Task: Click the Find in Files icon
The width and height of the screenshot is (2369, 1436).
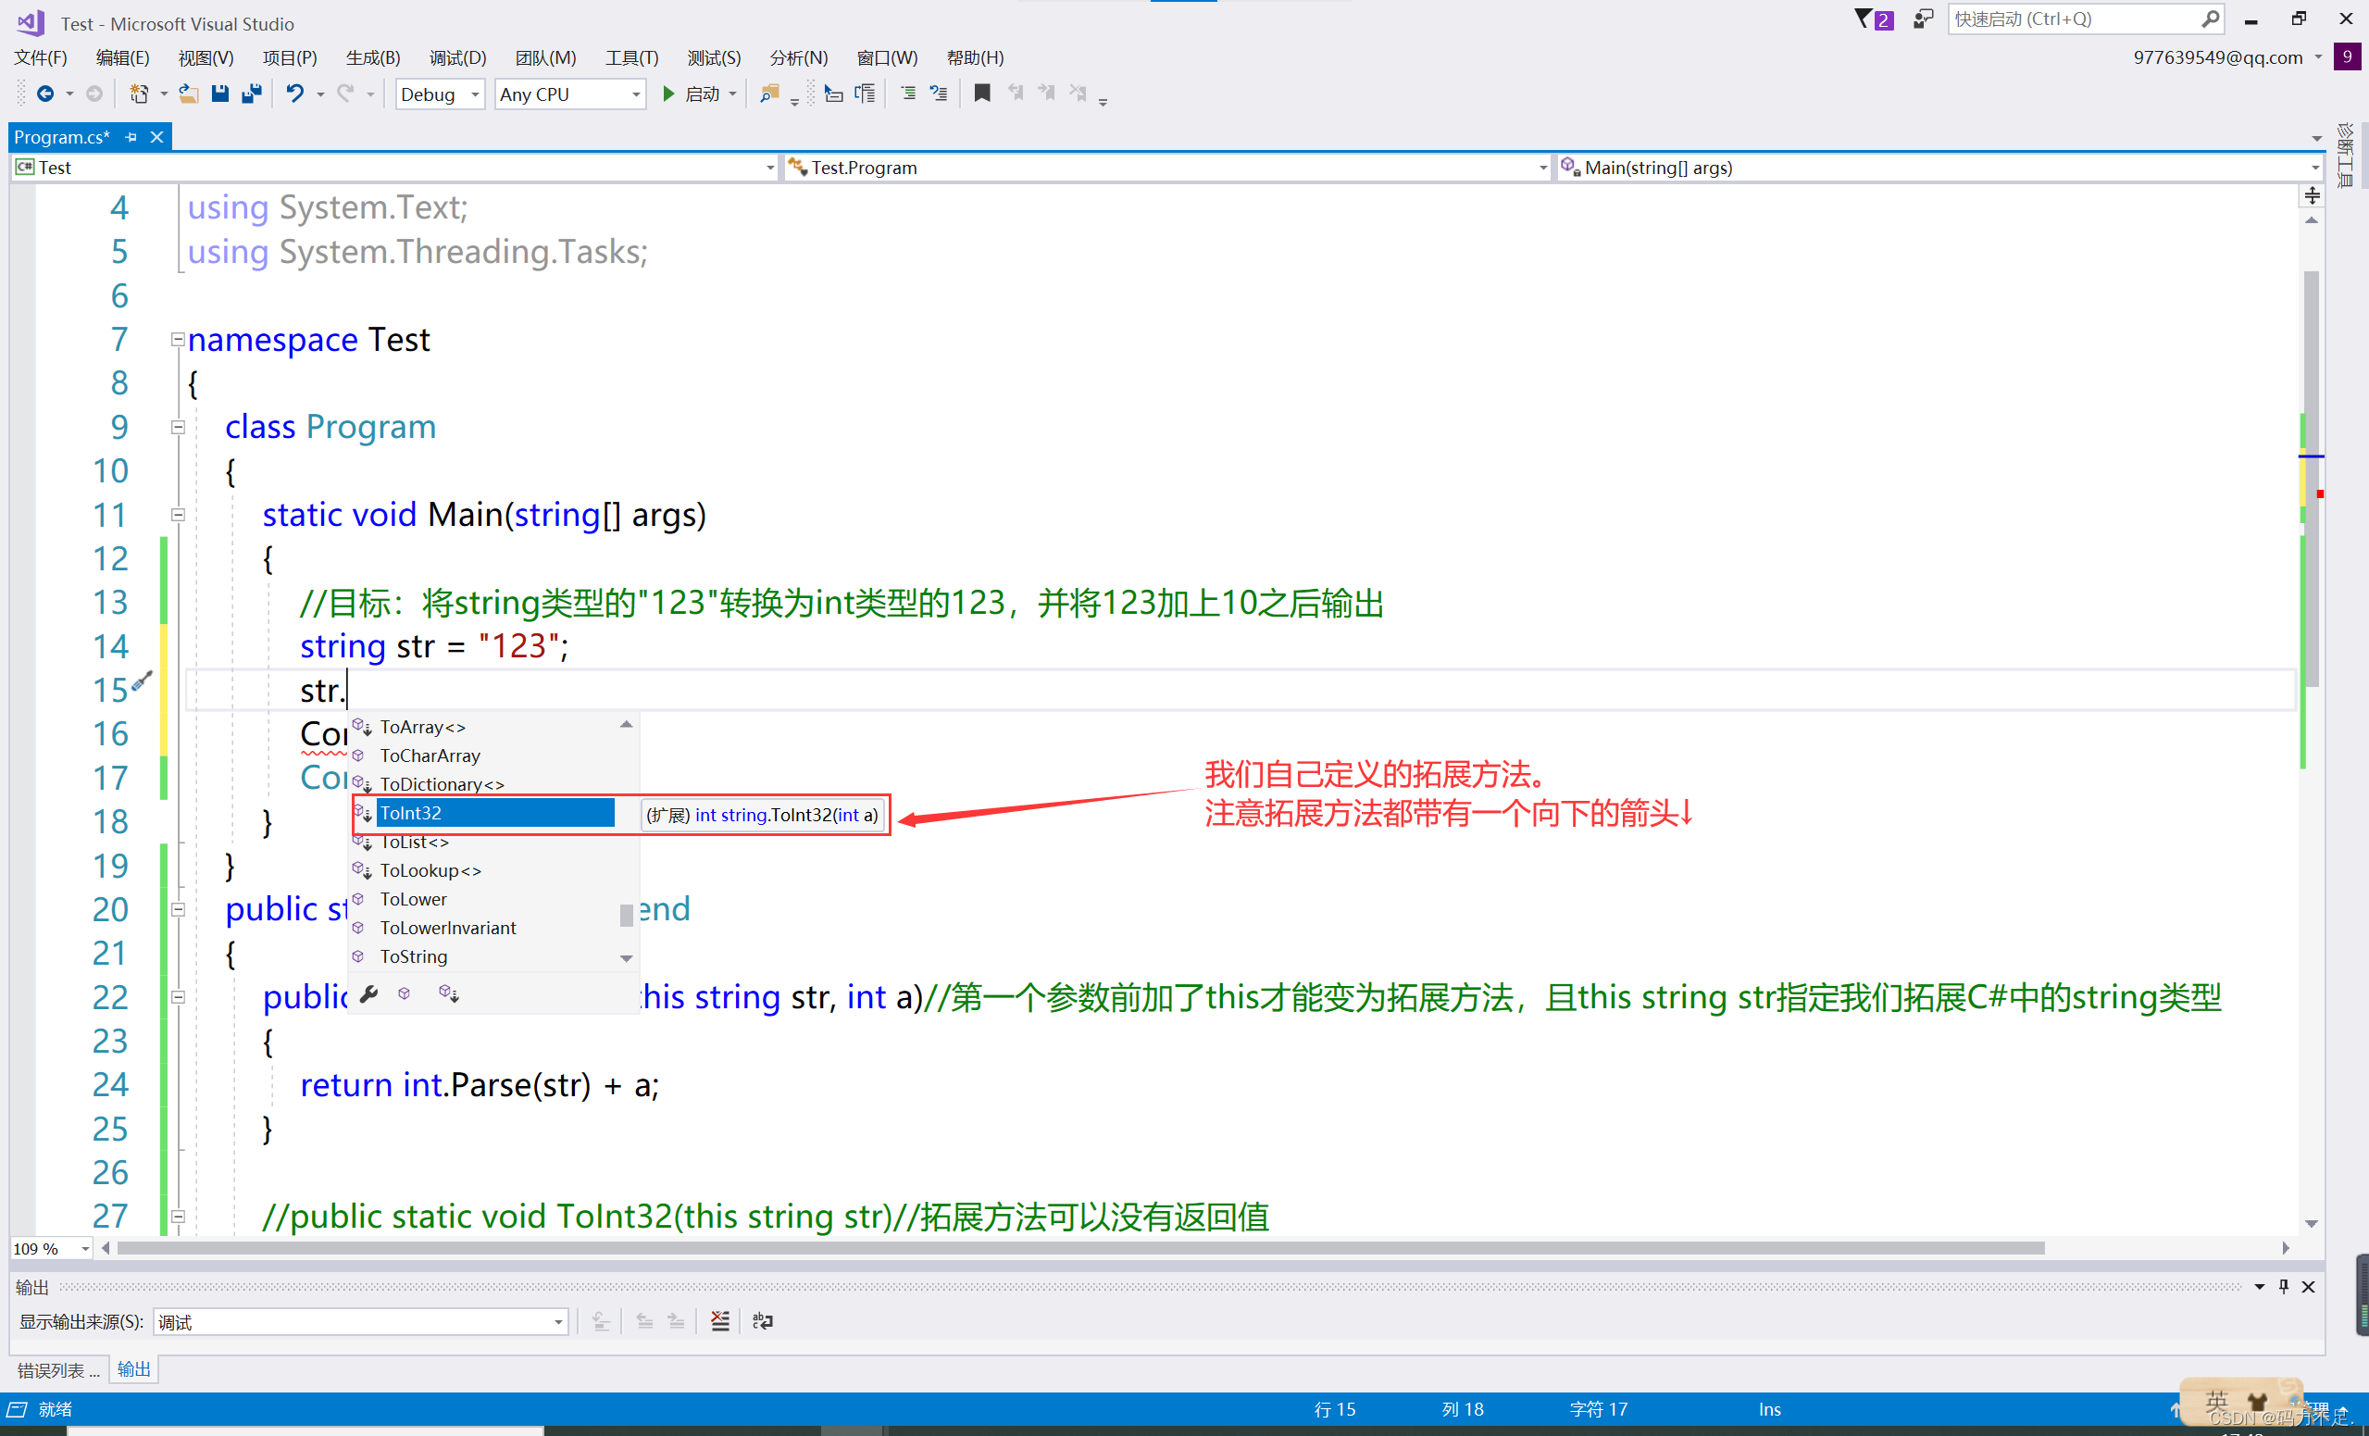Action: 769,94
